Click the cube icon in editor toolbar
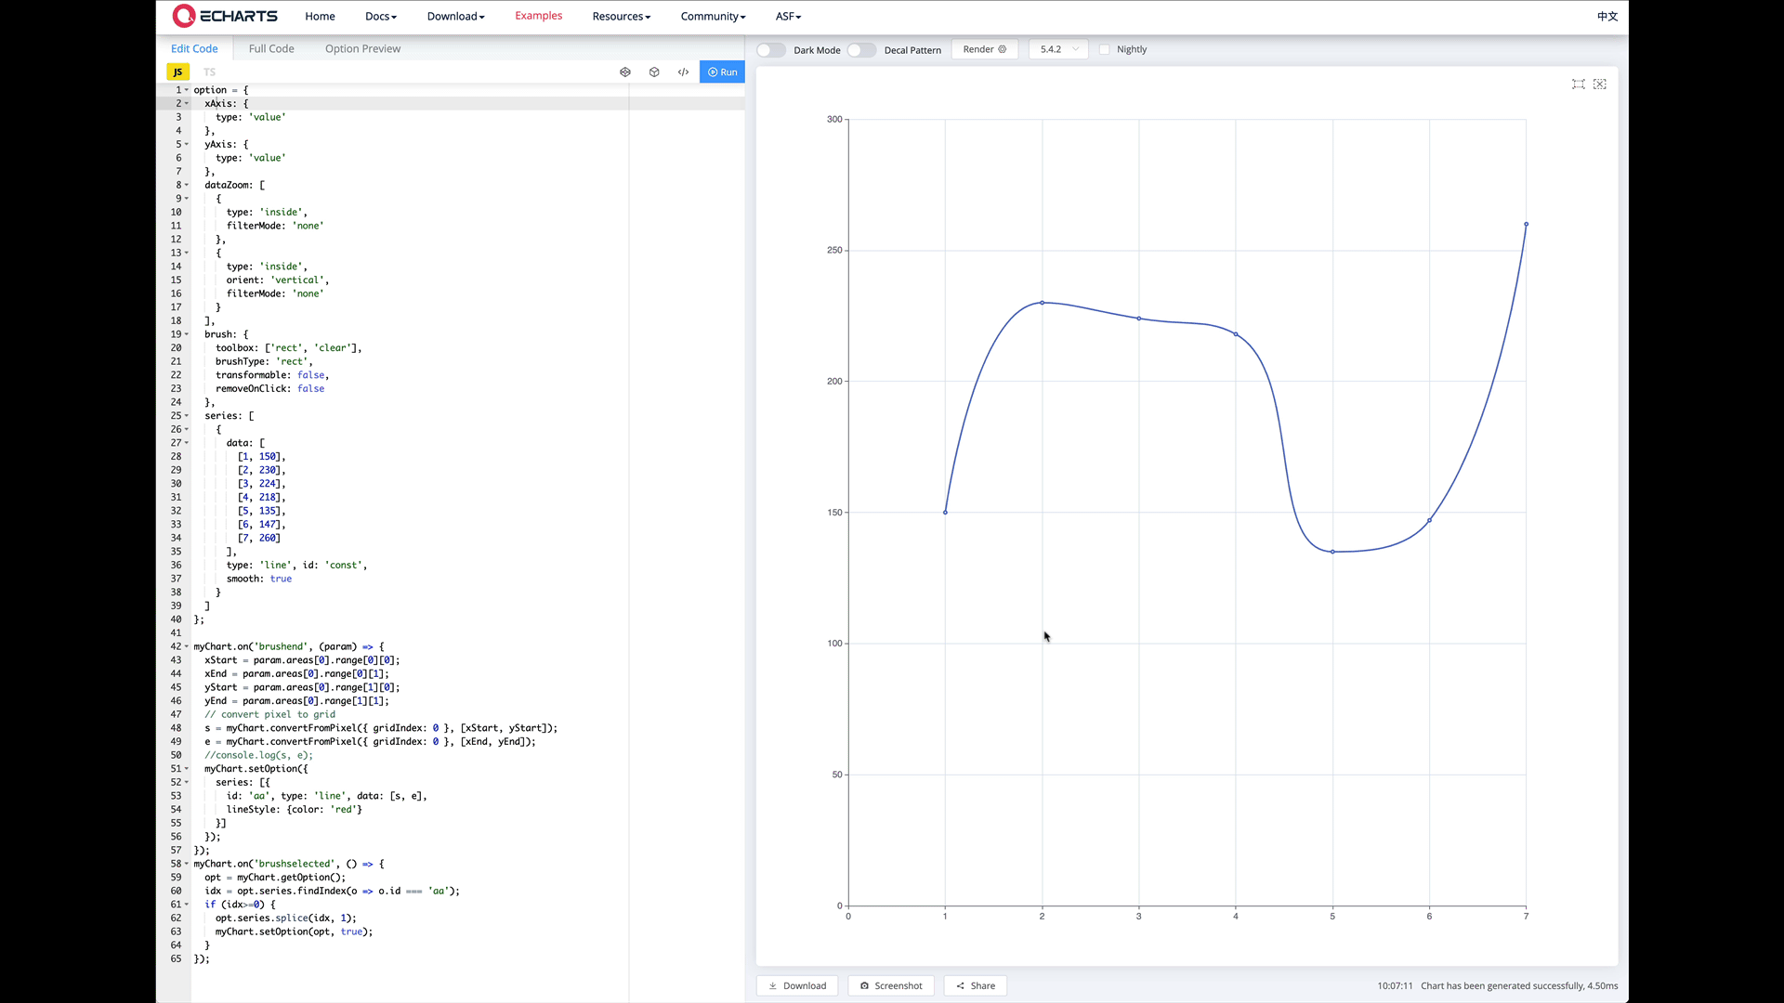 pyautogui.click(x=654, y=72)
